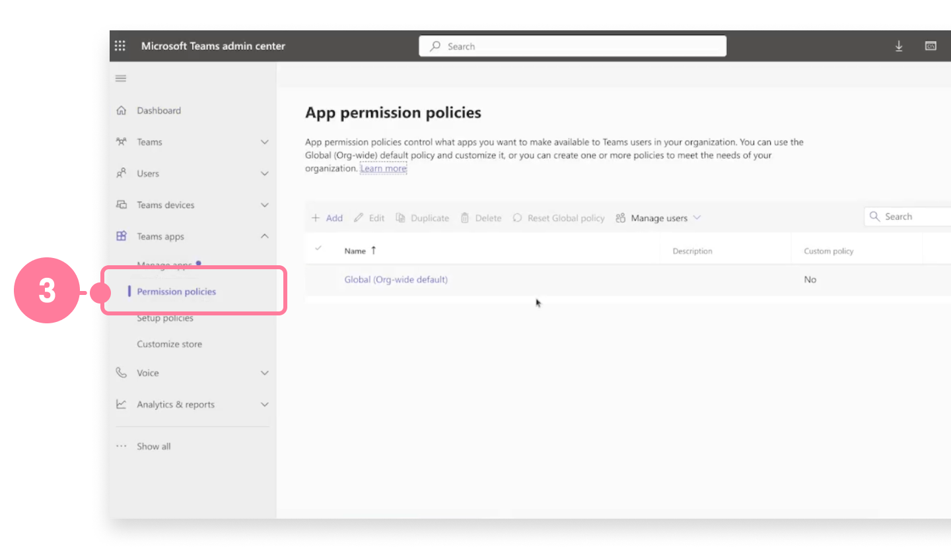Click the Edit button label
951x549 pixels.
pyautogui.click(x=377, y=218)
